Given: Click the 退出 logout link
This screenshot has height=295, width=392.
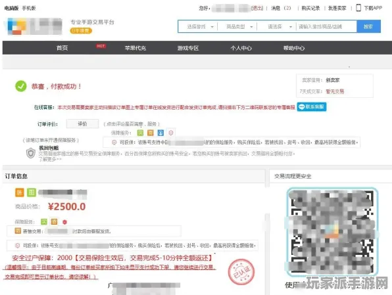Looking at the screenshot, I should click(x=257, y=9).
